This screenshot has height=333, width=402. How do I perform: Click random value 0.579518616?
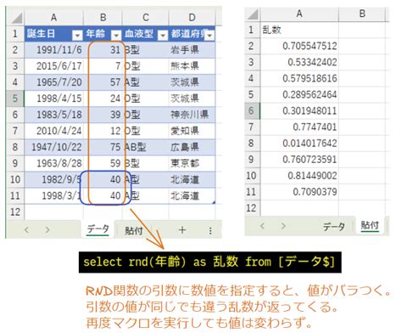(299, 78)
